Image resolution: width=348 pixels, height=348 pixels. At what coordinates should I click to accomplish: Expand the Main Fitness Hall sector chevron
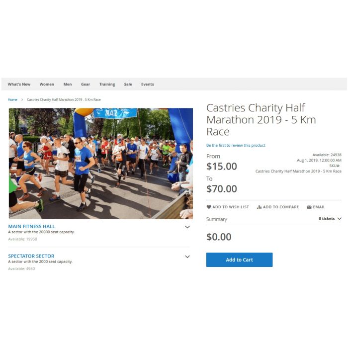(187, 227)
